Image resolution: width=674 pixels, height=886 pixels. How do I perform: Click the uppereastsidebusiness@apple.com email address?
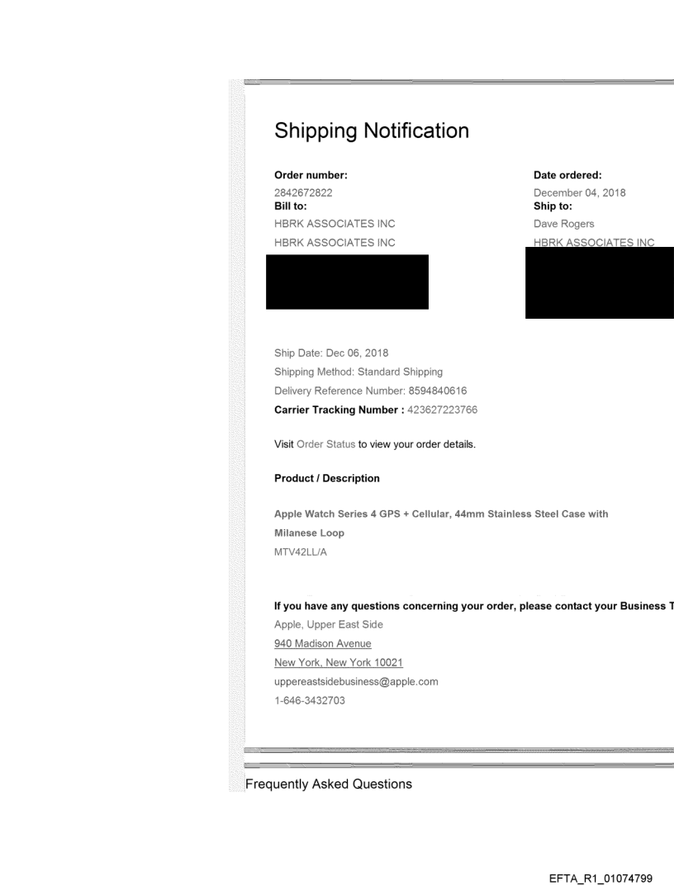pos(355,682)
